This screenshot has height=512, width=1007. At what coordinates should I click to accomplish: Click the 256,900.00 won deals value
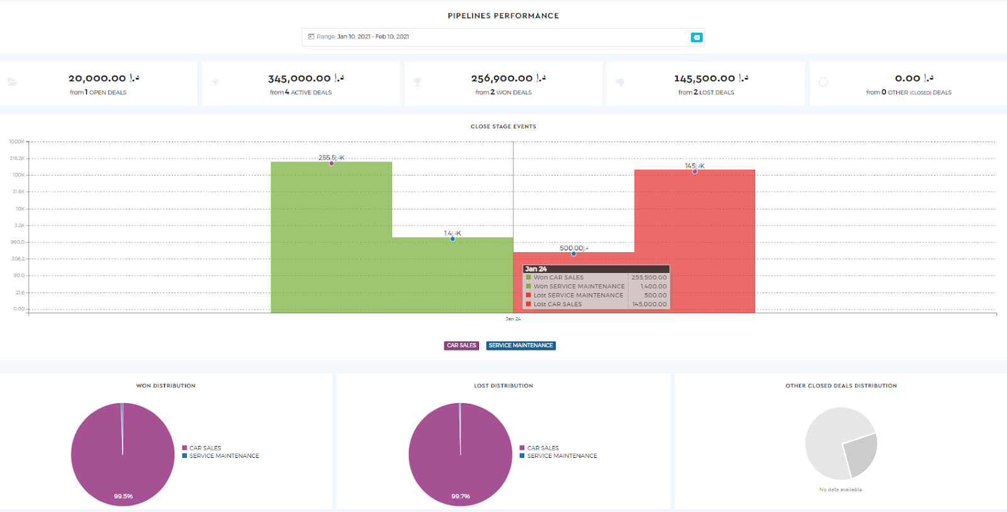pos(509,78)
